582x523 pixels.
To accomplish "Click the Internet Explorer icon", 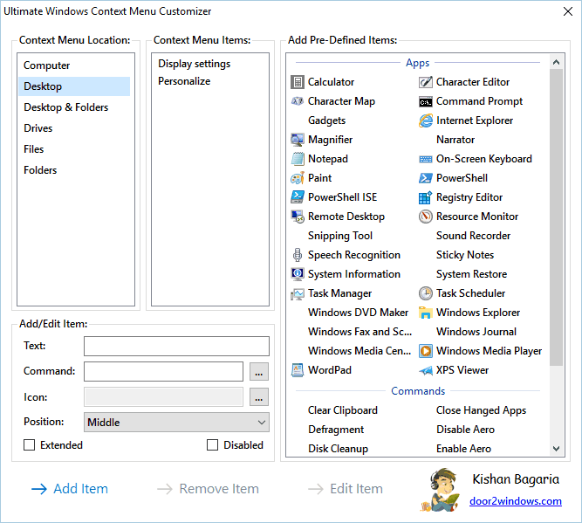I will pos(425,120).
